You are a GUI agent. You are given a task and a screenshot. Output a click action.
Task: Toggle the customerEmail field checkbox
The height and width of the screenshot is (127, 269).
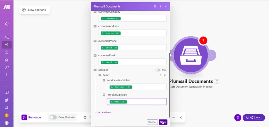95,56
